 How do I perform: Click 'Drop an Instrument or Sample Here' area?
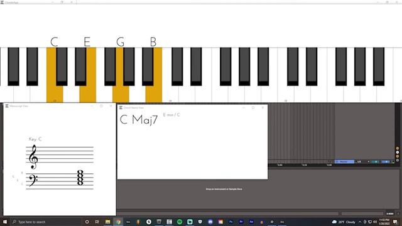click(x=224, y=189)
